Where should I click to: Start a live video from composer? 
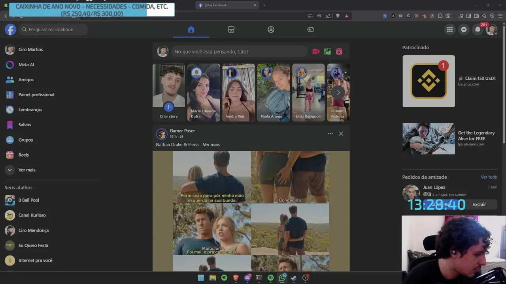316,52
